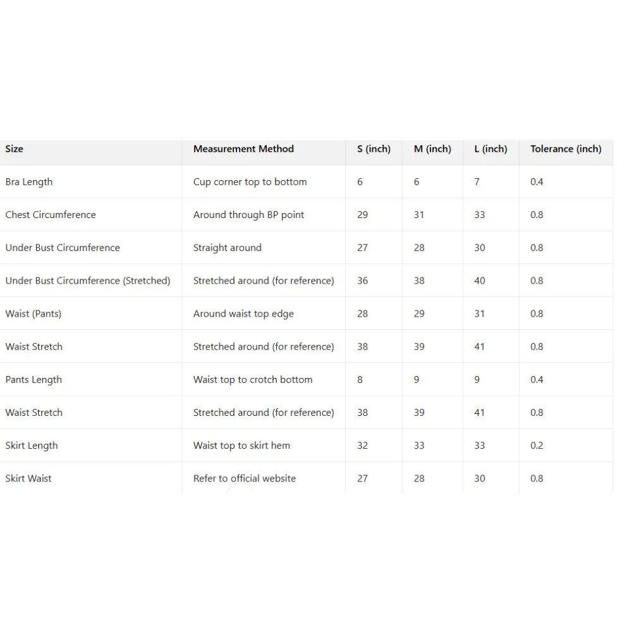Image resolution: width=632 pixels, height=632 pixels.
Task: Click Under Bust Circumference (Stretched) label
Action: (88, 281)
